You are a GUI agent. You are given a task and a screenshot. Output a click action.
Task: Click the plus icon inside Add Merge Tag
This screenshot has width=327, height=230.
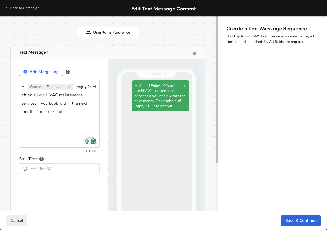25,72
